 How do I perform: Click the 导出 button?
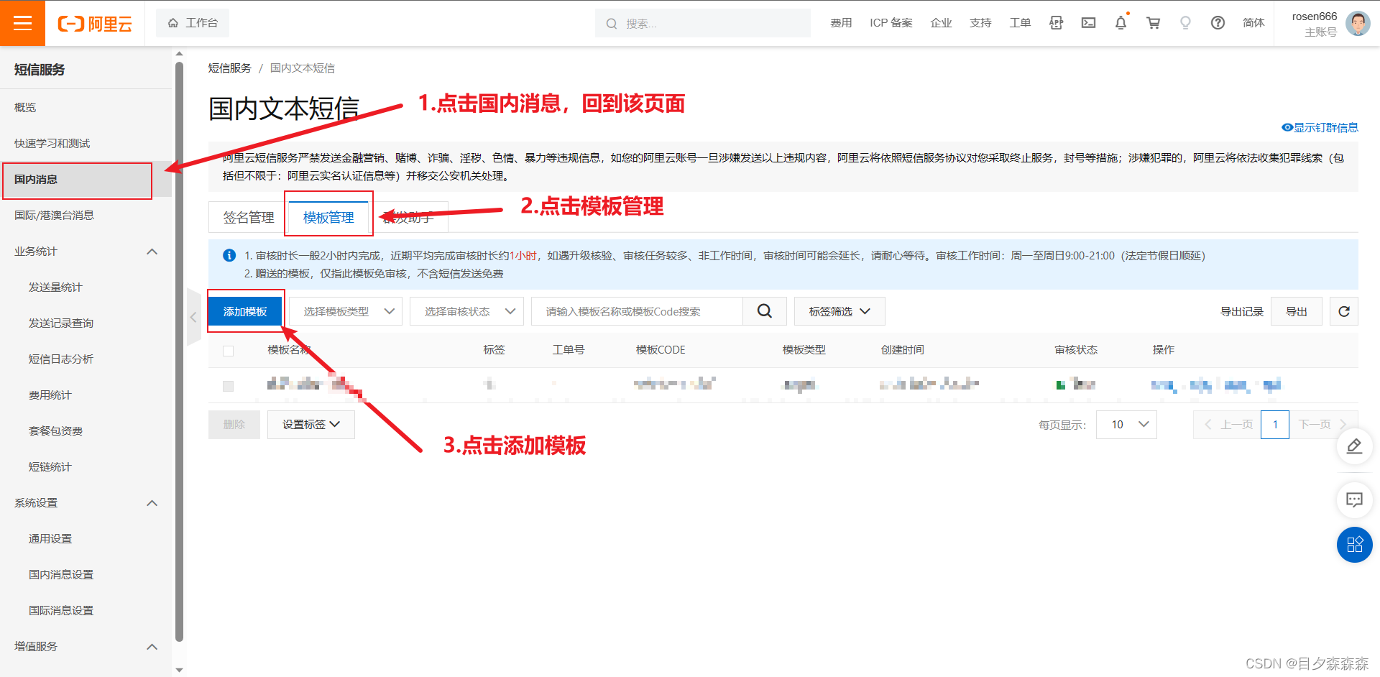[x=1297, y=311]
